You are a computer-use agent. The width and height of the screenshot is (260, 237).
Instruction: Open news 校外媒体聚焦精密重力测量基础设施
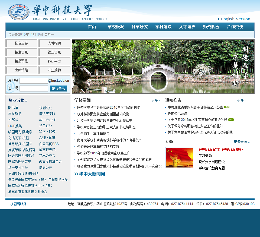coord(103,114)
